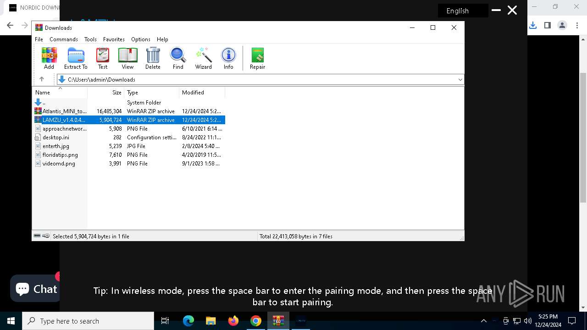Select the LAMZU_v1.4.0.4 archive

[x=129, y=120]
